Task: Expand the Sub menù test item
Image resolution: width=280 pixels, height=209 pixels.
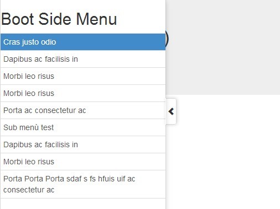Action: [83, 127]
